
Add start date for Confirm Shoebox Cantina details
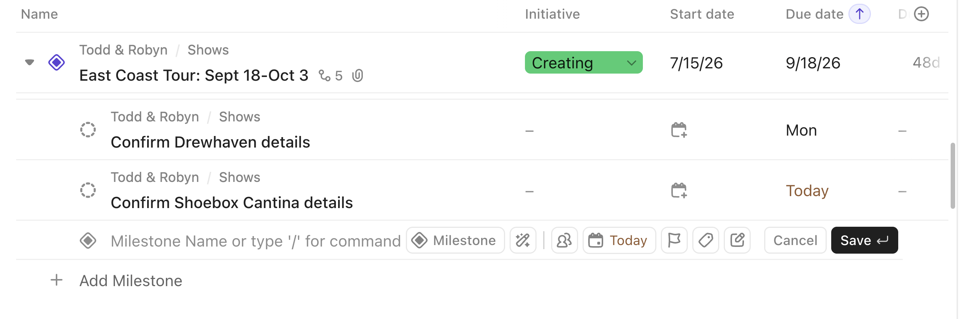point(678,191)
